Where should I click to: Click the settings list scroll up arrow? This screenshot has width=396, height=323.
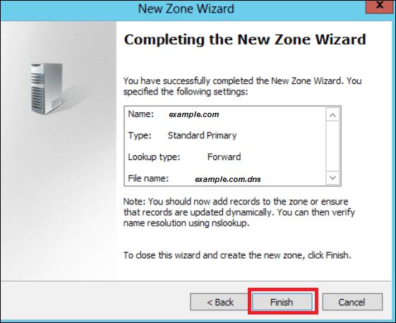[x=332, y=115]
